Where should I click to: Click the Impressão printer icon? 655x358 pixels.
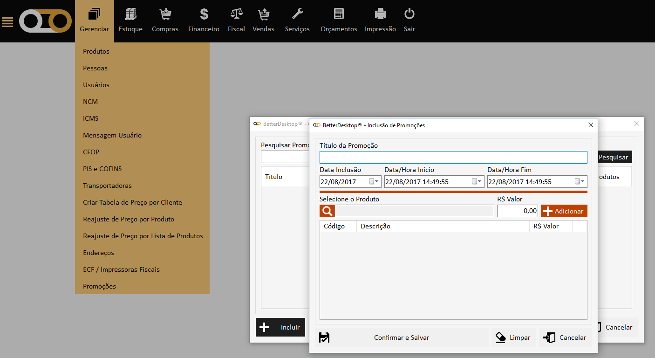tap(380, 14)
